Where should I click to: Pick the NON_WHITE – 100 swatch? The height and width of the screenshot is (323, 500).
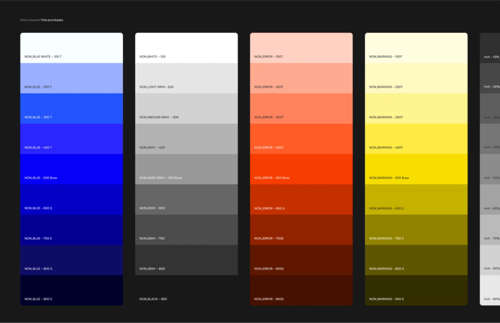tap(186, 47)
